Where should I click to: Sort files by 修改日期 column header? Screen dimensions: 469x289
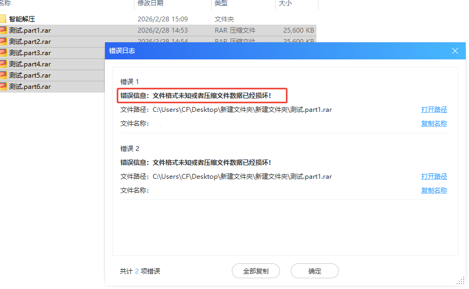click(150, 3)
